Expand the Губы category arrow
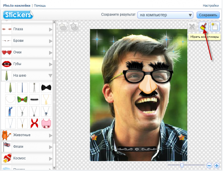The width and height of the screenshot is (223, 171). pos(51,64)
